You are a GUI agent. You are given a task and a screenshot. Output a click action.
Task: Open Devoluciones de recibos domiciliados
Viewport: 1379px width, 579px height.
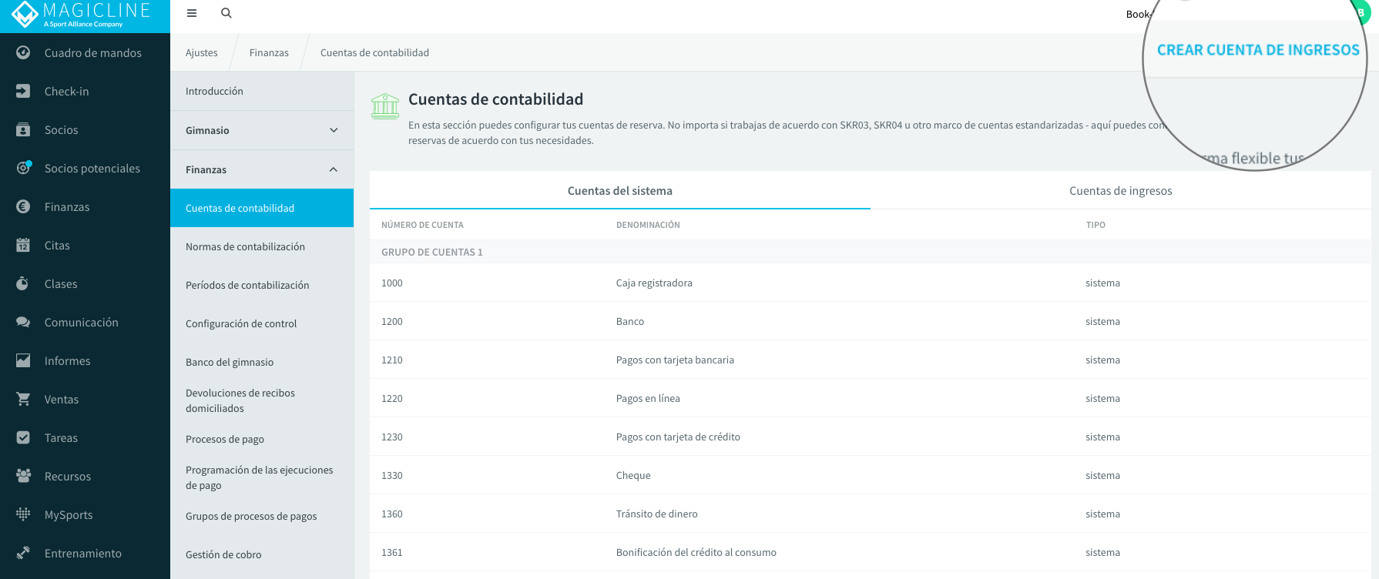click(262, 400)
